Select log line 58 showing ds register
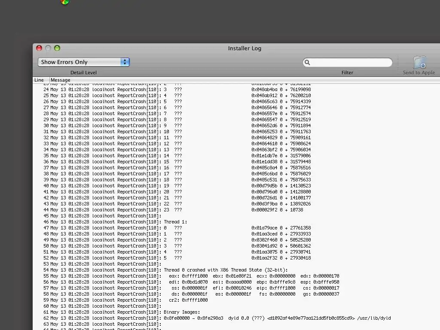 point(236,294)
